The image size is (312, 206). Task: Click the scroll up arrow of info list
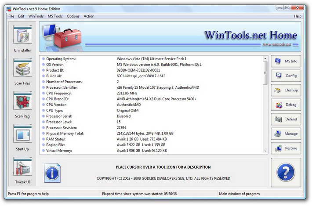click(x=265, y=59)
